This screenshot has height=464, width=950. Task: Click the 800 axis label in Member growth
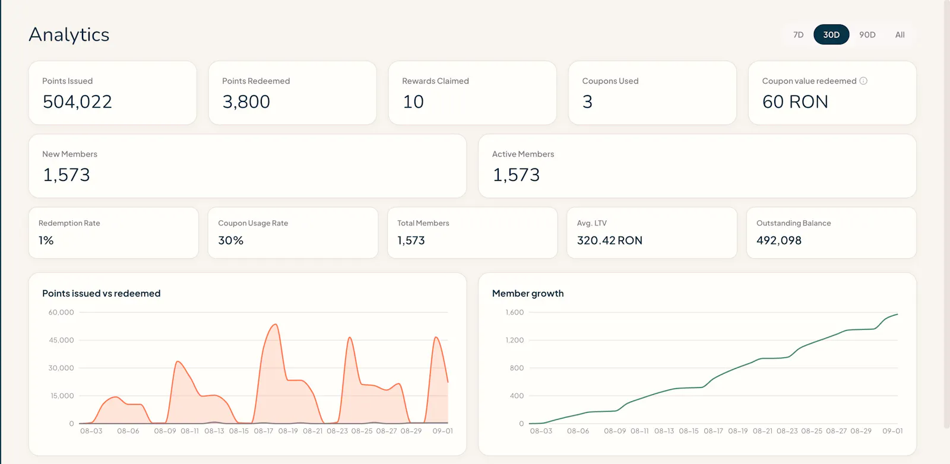tap(517, 368)
